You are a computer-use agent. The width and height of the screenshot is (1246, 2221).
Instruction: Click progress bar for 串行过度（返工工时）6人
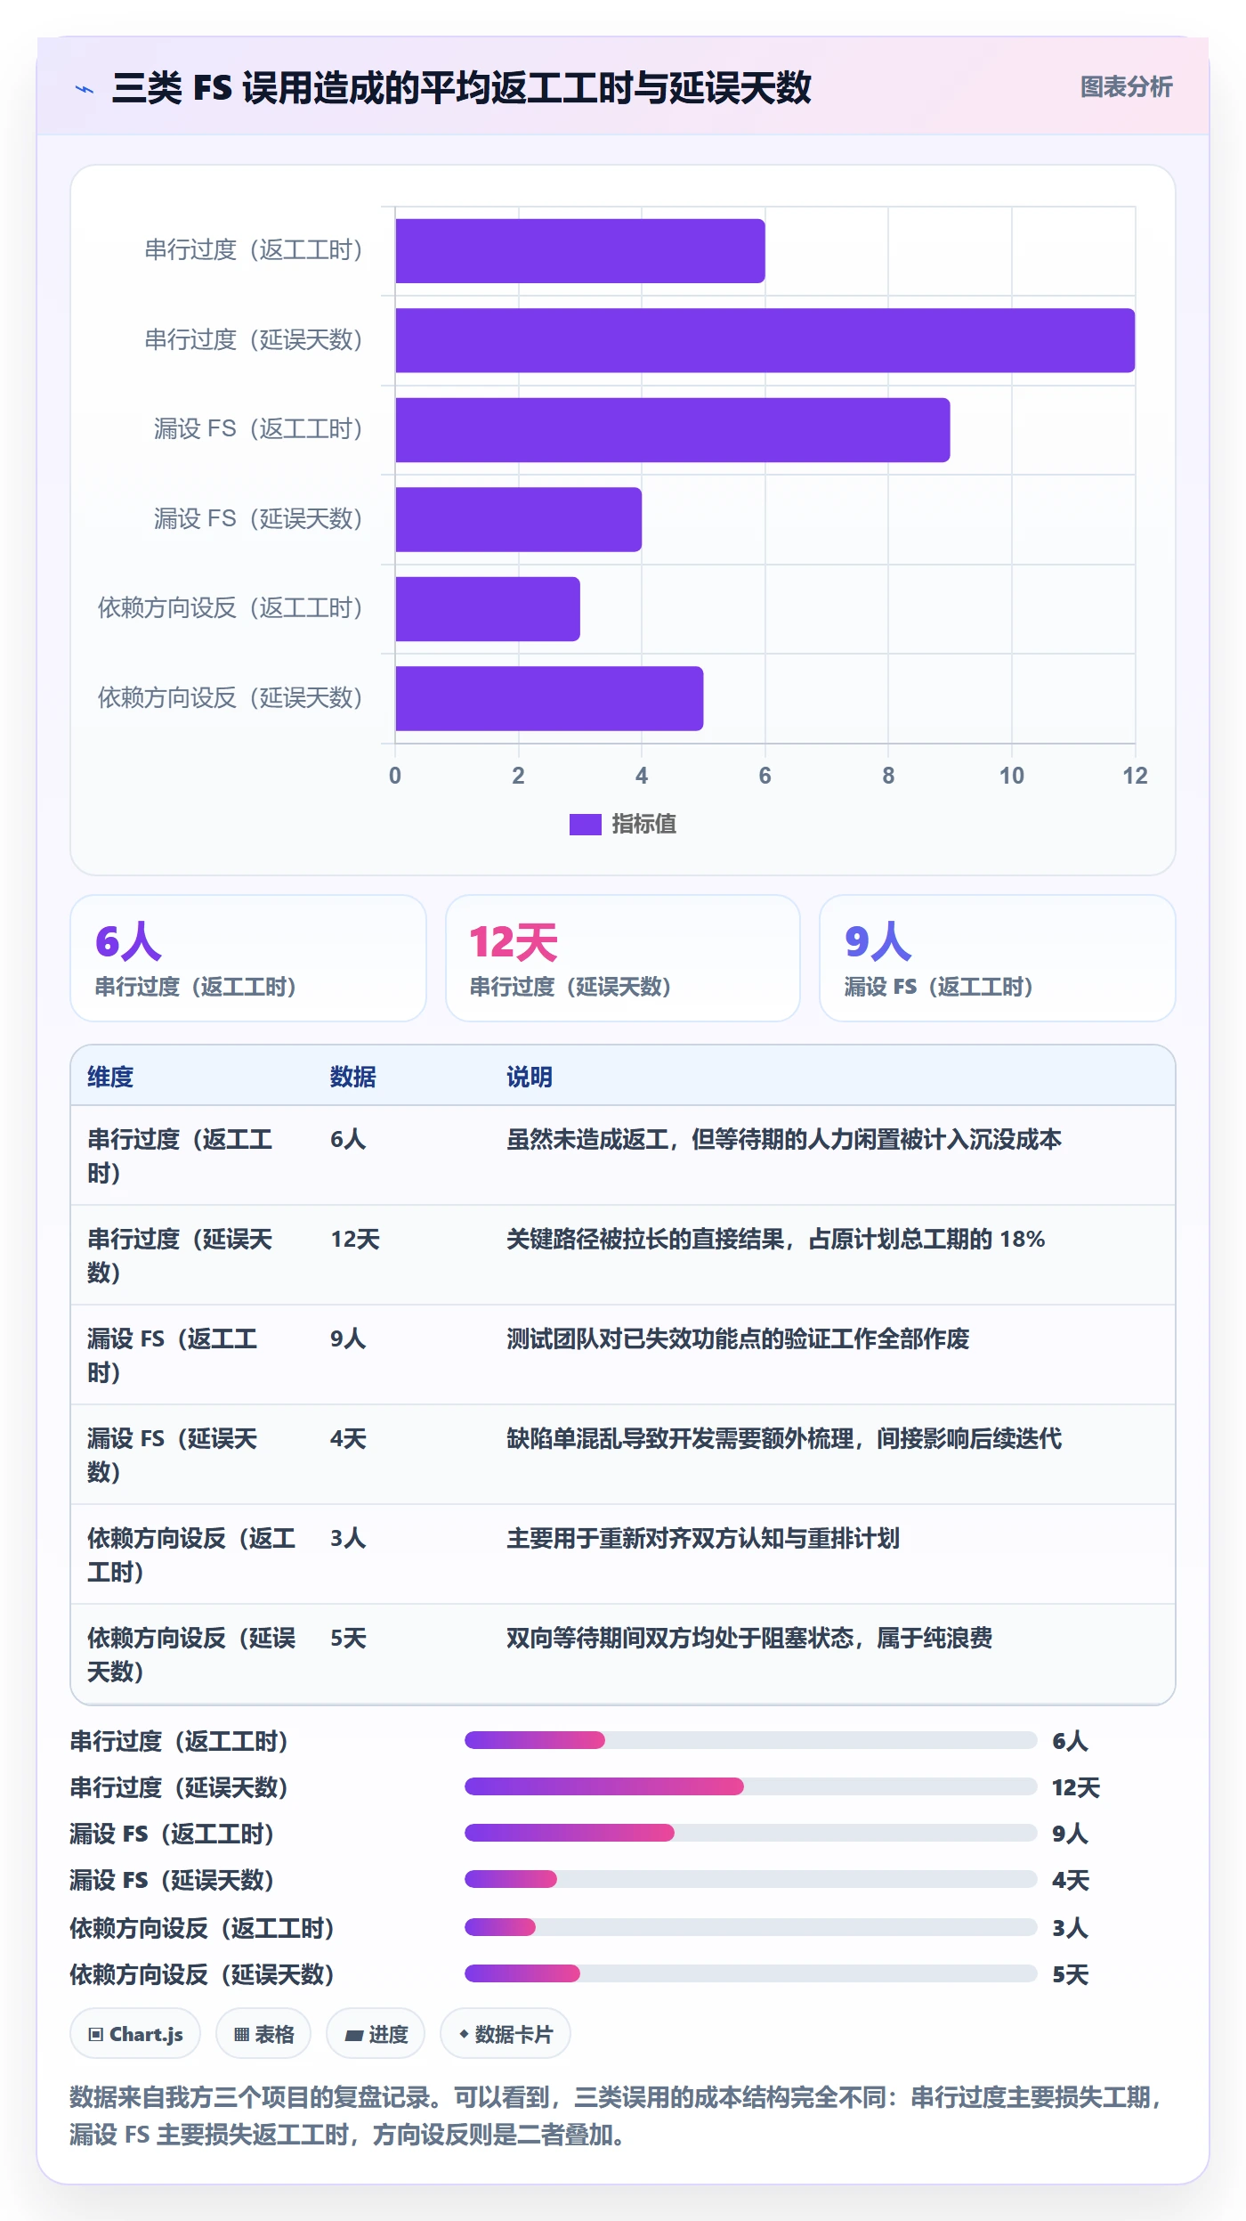750,1740
